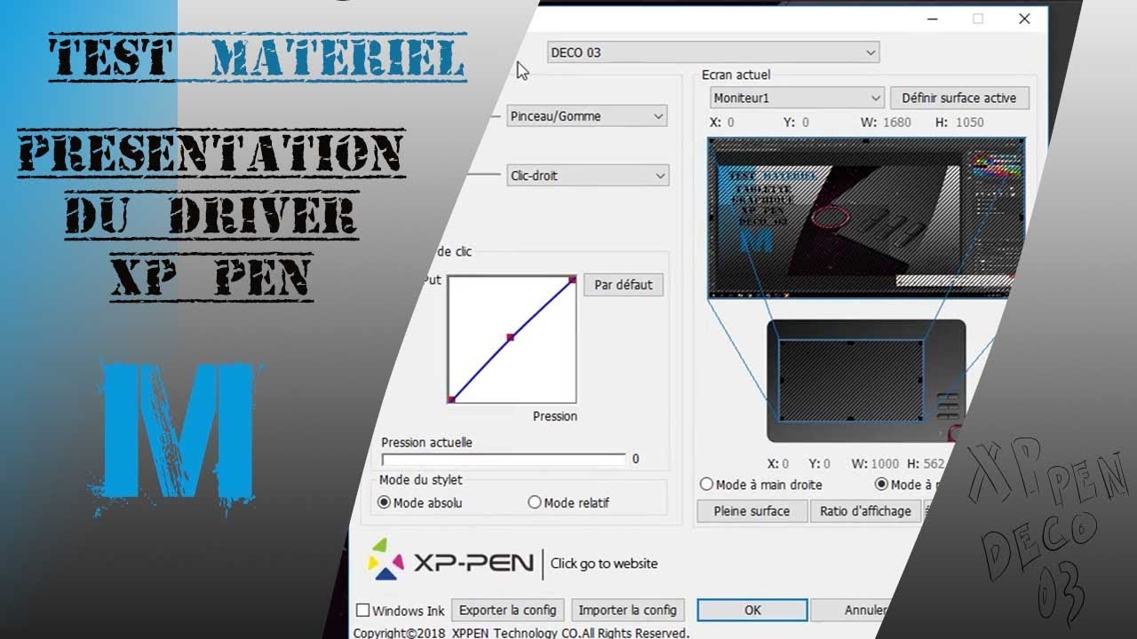Click the Ecran actuel label
The height and width of the screenshot is (639, 1137).
coord(736,75)
